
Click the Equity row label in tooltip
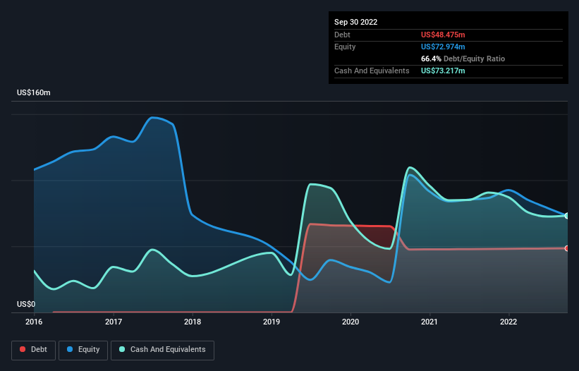[345, 47]
